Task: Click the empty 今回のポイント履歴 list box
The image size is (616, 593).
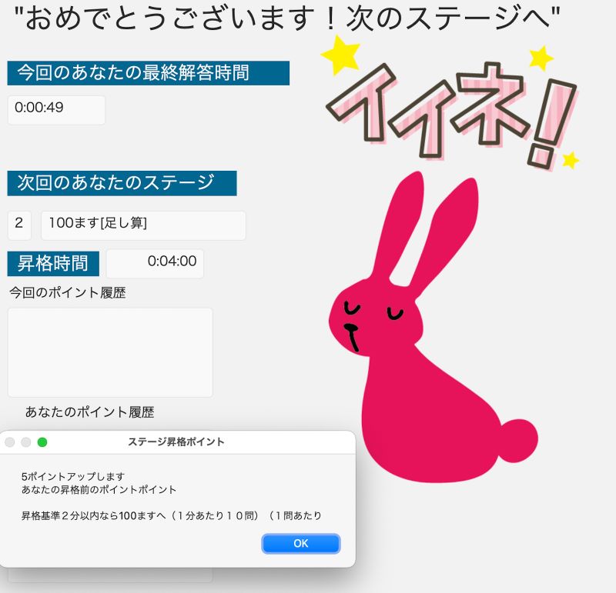Action: (110, 352)
